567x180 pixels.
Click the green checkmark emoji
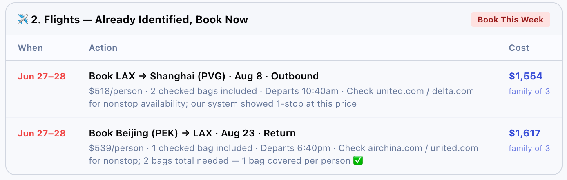(358, 161)
